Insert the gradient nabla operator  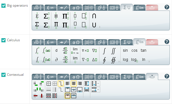click(x=94, y=51)
